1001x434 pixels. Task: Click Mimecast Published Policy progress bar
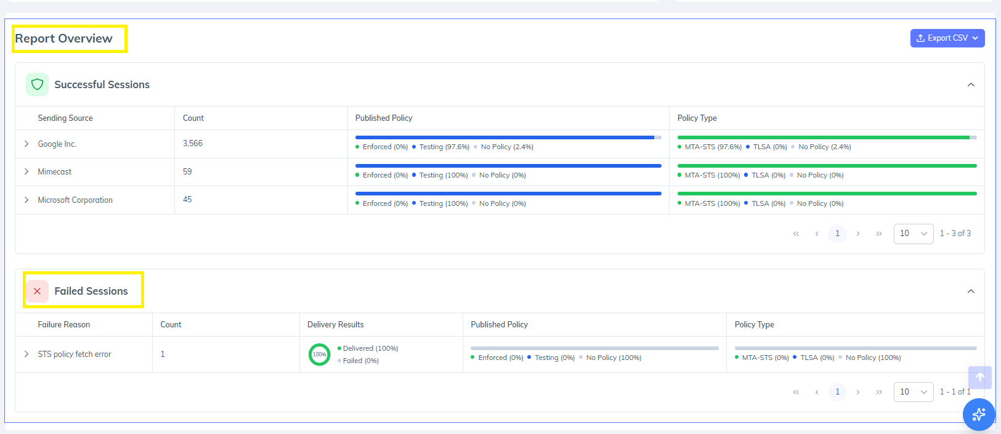[508, 166]
